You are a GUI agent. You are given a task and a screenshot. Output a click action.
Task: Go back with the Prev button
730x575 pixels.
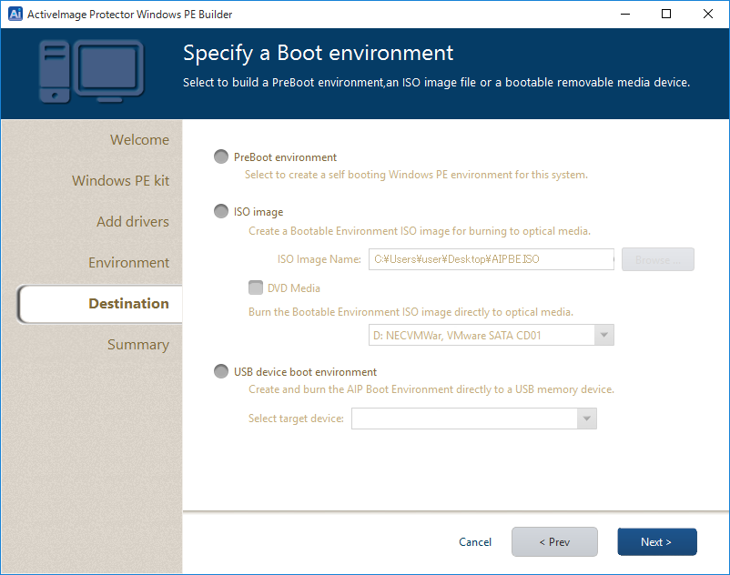point(554,542)
